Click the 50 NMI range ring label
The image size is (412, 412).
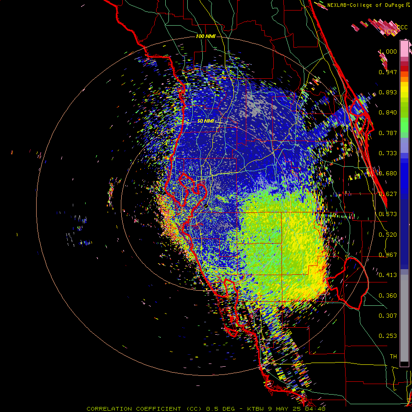pos(206,121)
